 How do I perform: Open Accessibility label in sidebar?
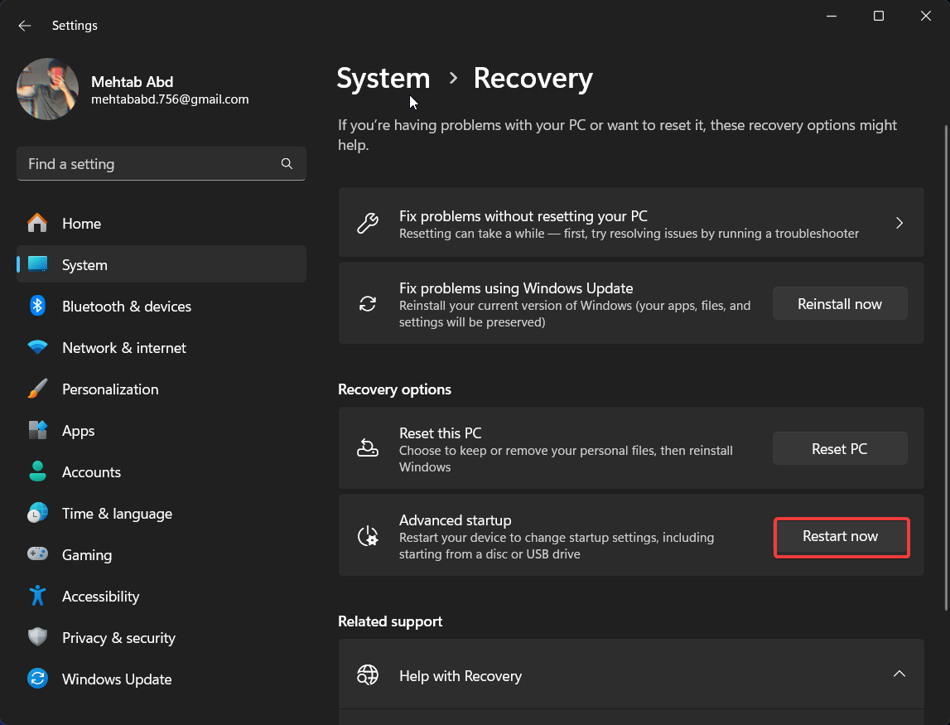(x=100, y=597)
